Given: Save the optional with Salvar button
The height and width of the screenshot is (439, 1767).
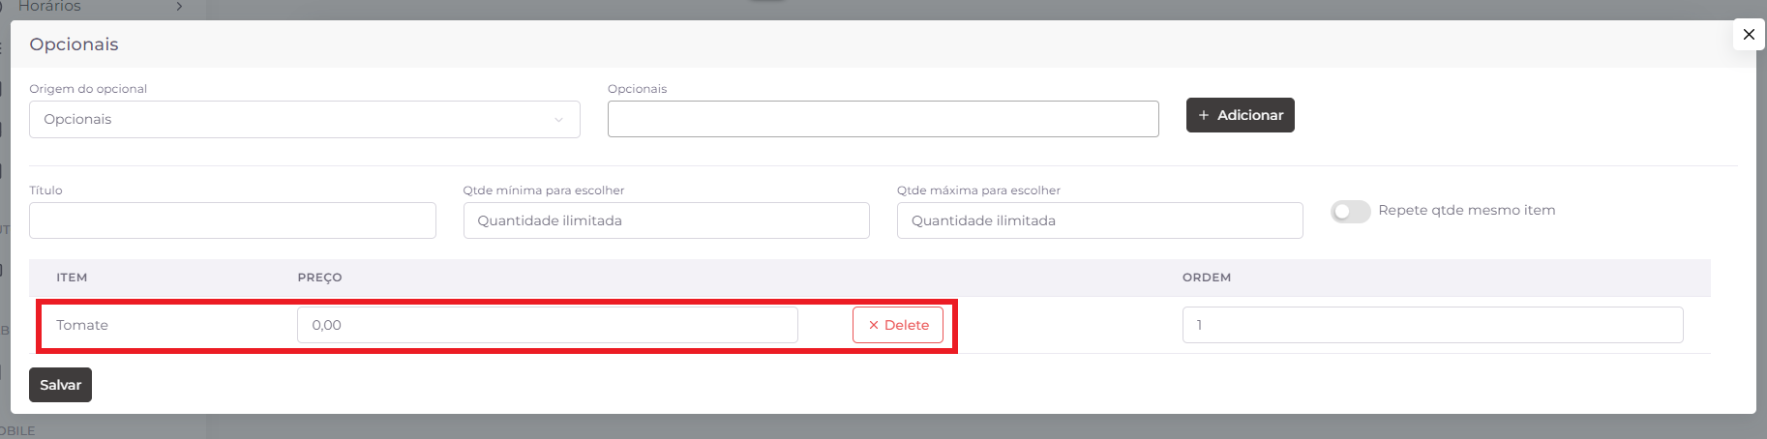Looking at the screenshot, I should click(60, 385).
